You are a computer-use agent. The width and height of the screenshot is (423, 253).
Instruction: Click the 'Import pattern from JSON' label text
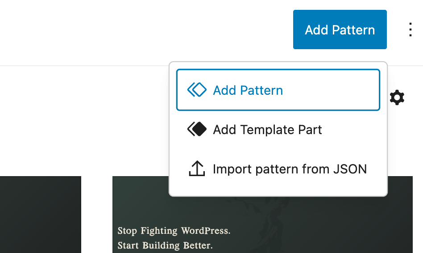(290, 169)
